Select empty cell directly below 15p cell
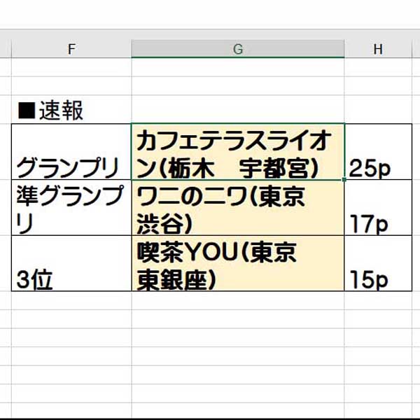Image resolution: width=420 pixels, height=420 pixels. tap(378, 301)
